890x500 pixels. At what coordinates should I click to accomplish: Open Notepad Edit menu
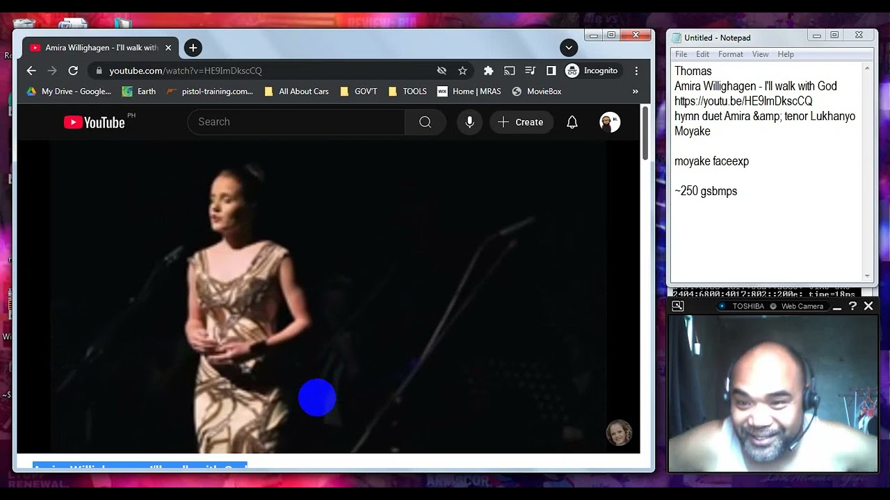[x=703, y=54]
